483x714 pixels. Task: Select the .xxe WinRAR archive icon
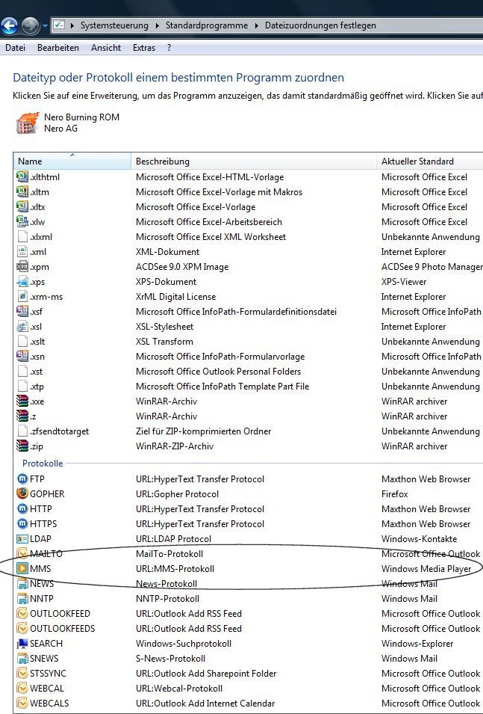pyautogui.click(x=22, y=401)
